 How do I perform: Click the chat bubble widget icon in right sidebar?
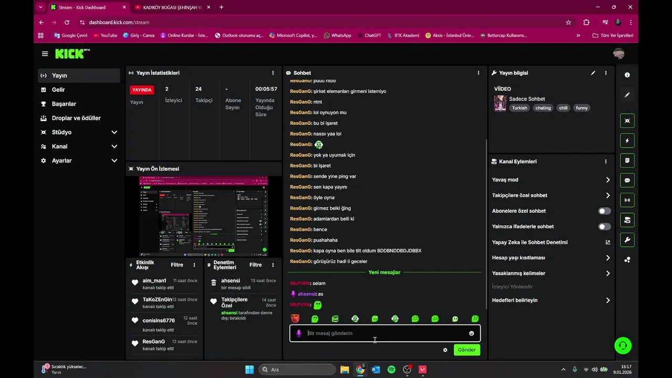coord(627,180)
